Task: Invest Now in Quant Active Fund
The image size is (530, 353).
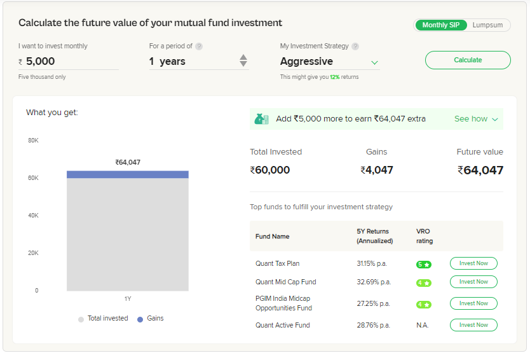Action: pos(473,325)
